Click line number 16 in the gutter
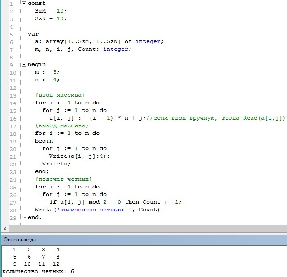Image resolution: width=287 pixels, height=277 pixels. [13, 119]
